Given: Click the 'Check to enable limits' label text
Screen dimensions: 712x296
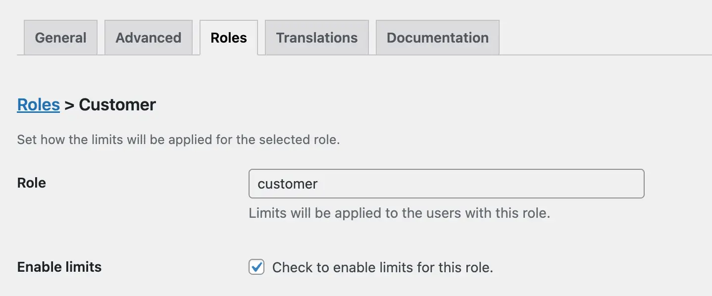Looking at the screenshot, I should 382,268.
